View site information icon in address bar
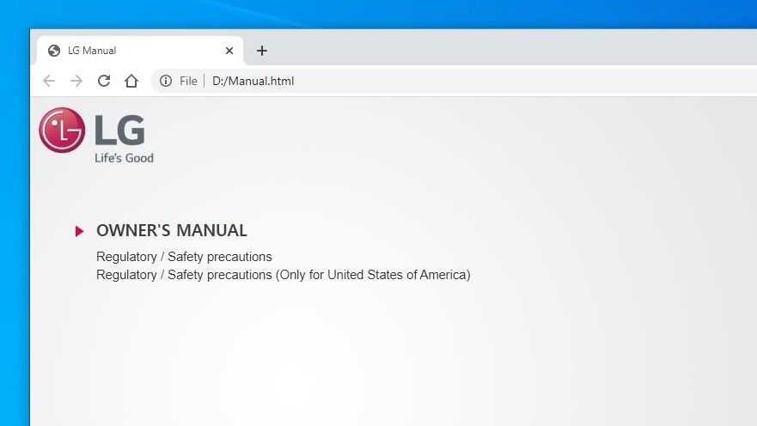This screenshot has width=757, height=426. (166, 81)
